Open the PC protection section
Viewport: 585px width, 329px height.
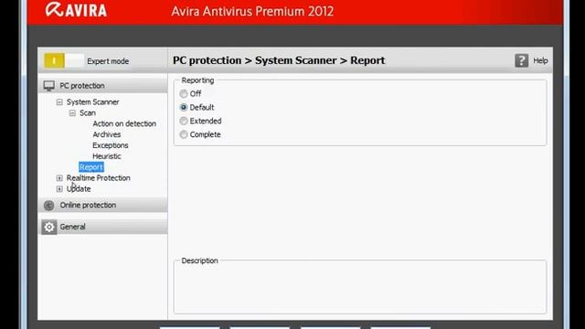click(102, 85)
